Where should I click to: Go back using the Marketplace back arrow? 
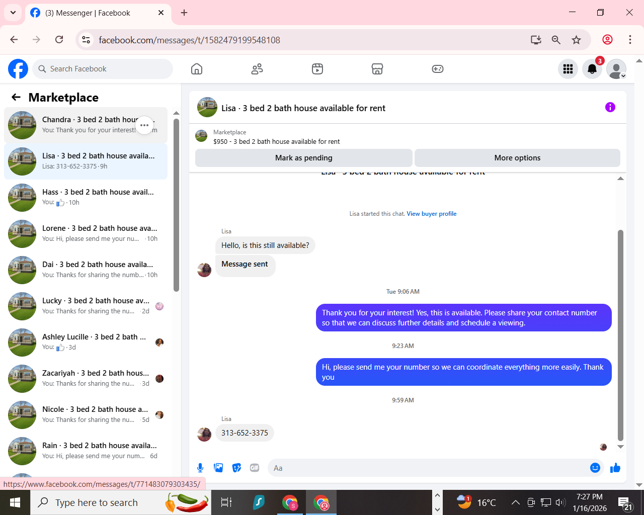[x=16, y=97]
